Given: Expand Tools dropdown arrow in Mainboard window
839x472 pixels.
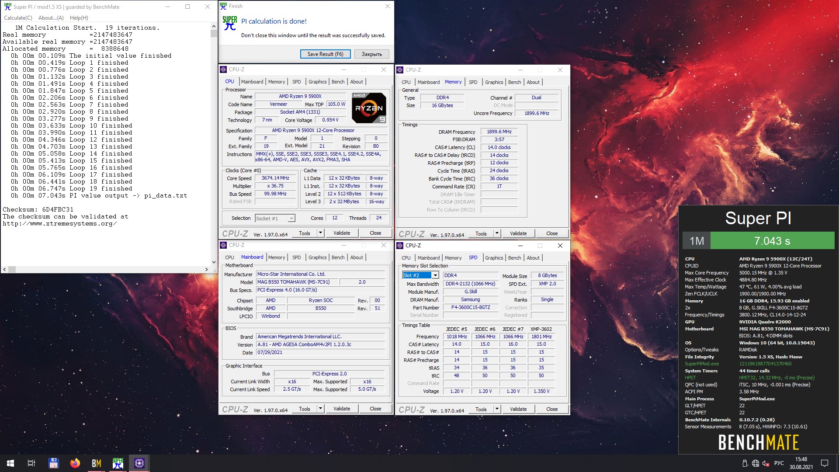Looking at the screenshot, I should pyautogui.click(x=320, y=409).
